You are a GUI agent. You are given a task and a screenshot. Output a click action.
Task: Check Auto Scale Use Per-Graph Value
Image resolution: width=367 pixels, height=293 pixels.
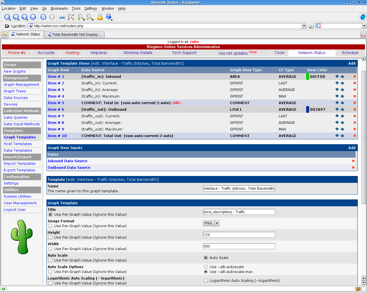point(50,260)
